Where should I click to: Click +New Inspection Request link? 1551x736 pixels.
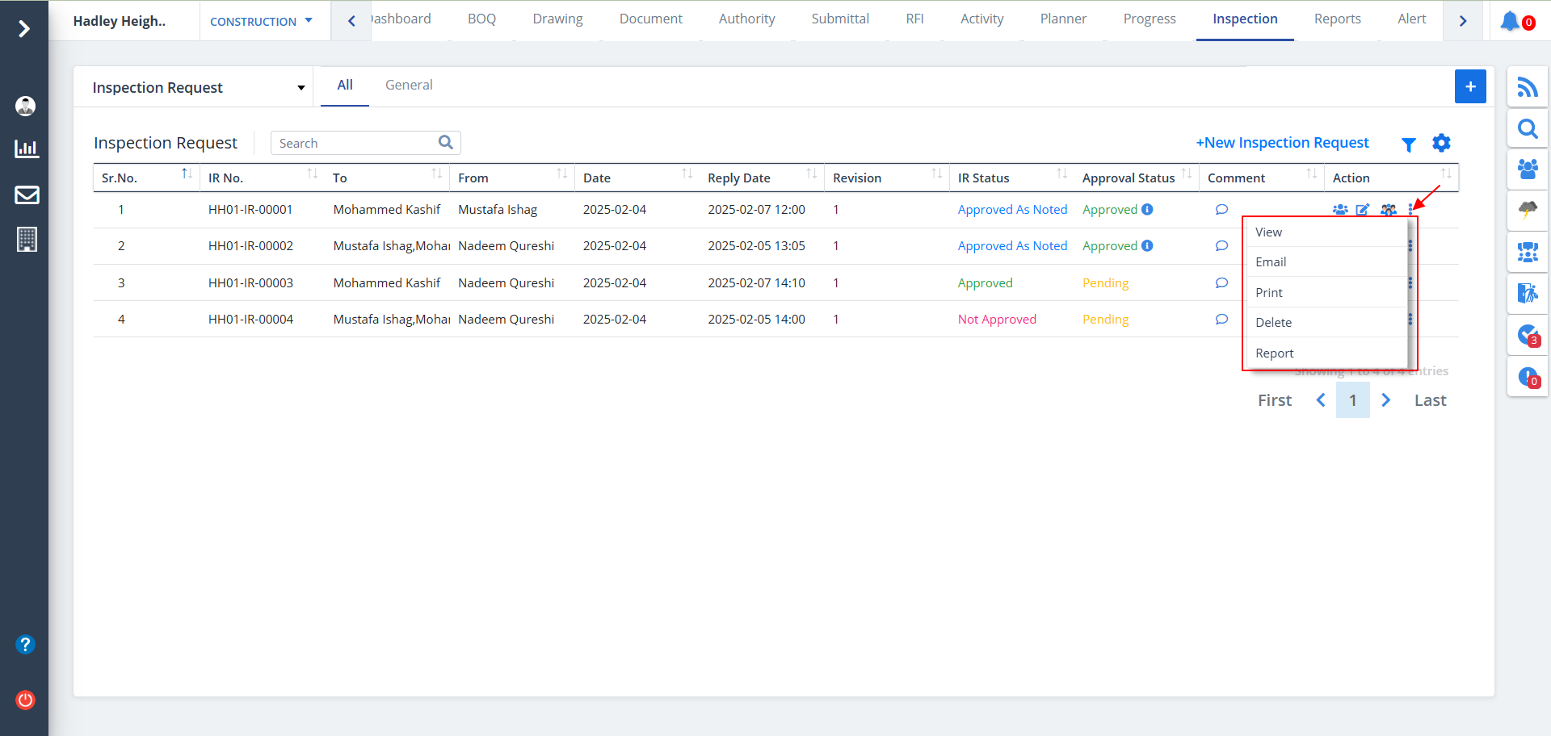(x=1282, y=143)
